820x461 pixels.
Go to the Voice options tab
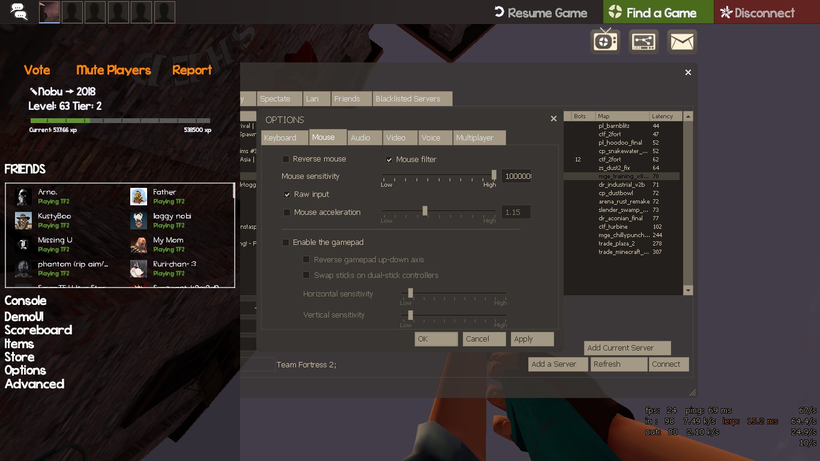[x=435, y=138]
